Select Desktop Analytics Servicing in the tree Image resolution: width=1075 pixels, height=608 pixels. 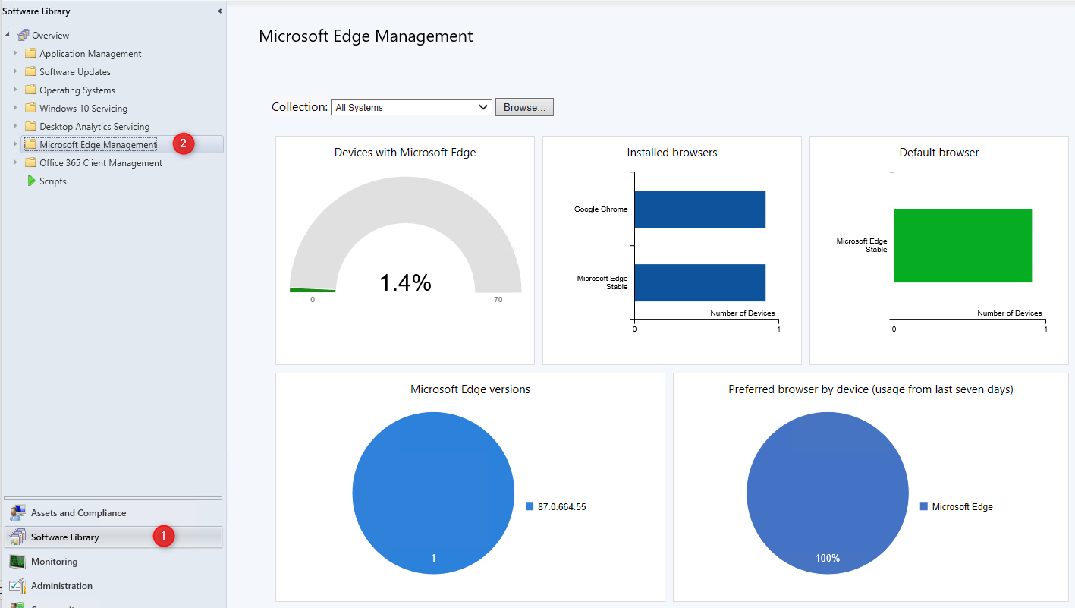tap(95, 127)
